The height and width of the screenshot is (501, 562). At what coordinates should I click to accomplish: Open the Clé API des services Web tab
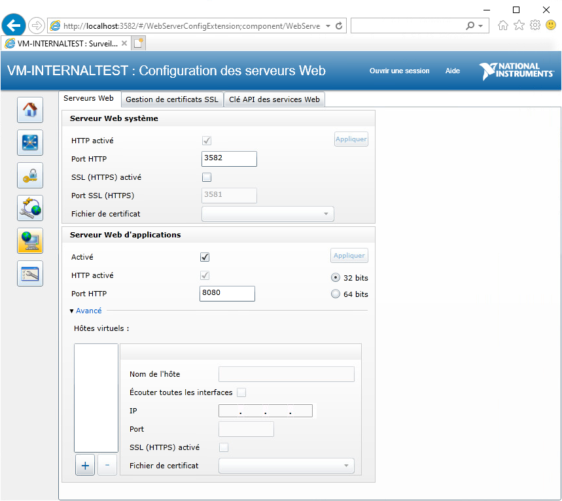pyautogui.click(x=274, y=99)
